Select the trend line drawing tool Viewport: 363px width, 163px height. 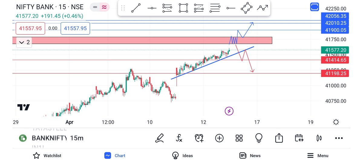click(136, 8)
